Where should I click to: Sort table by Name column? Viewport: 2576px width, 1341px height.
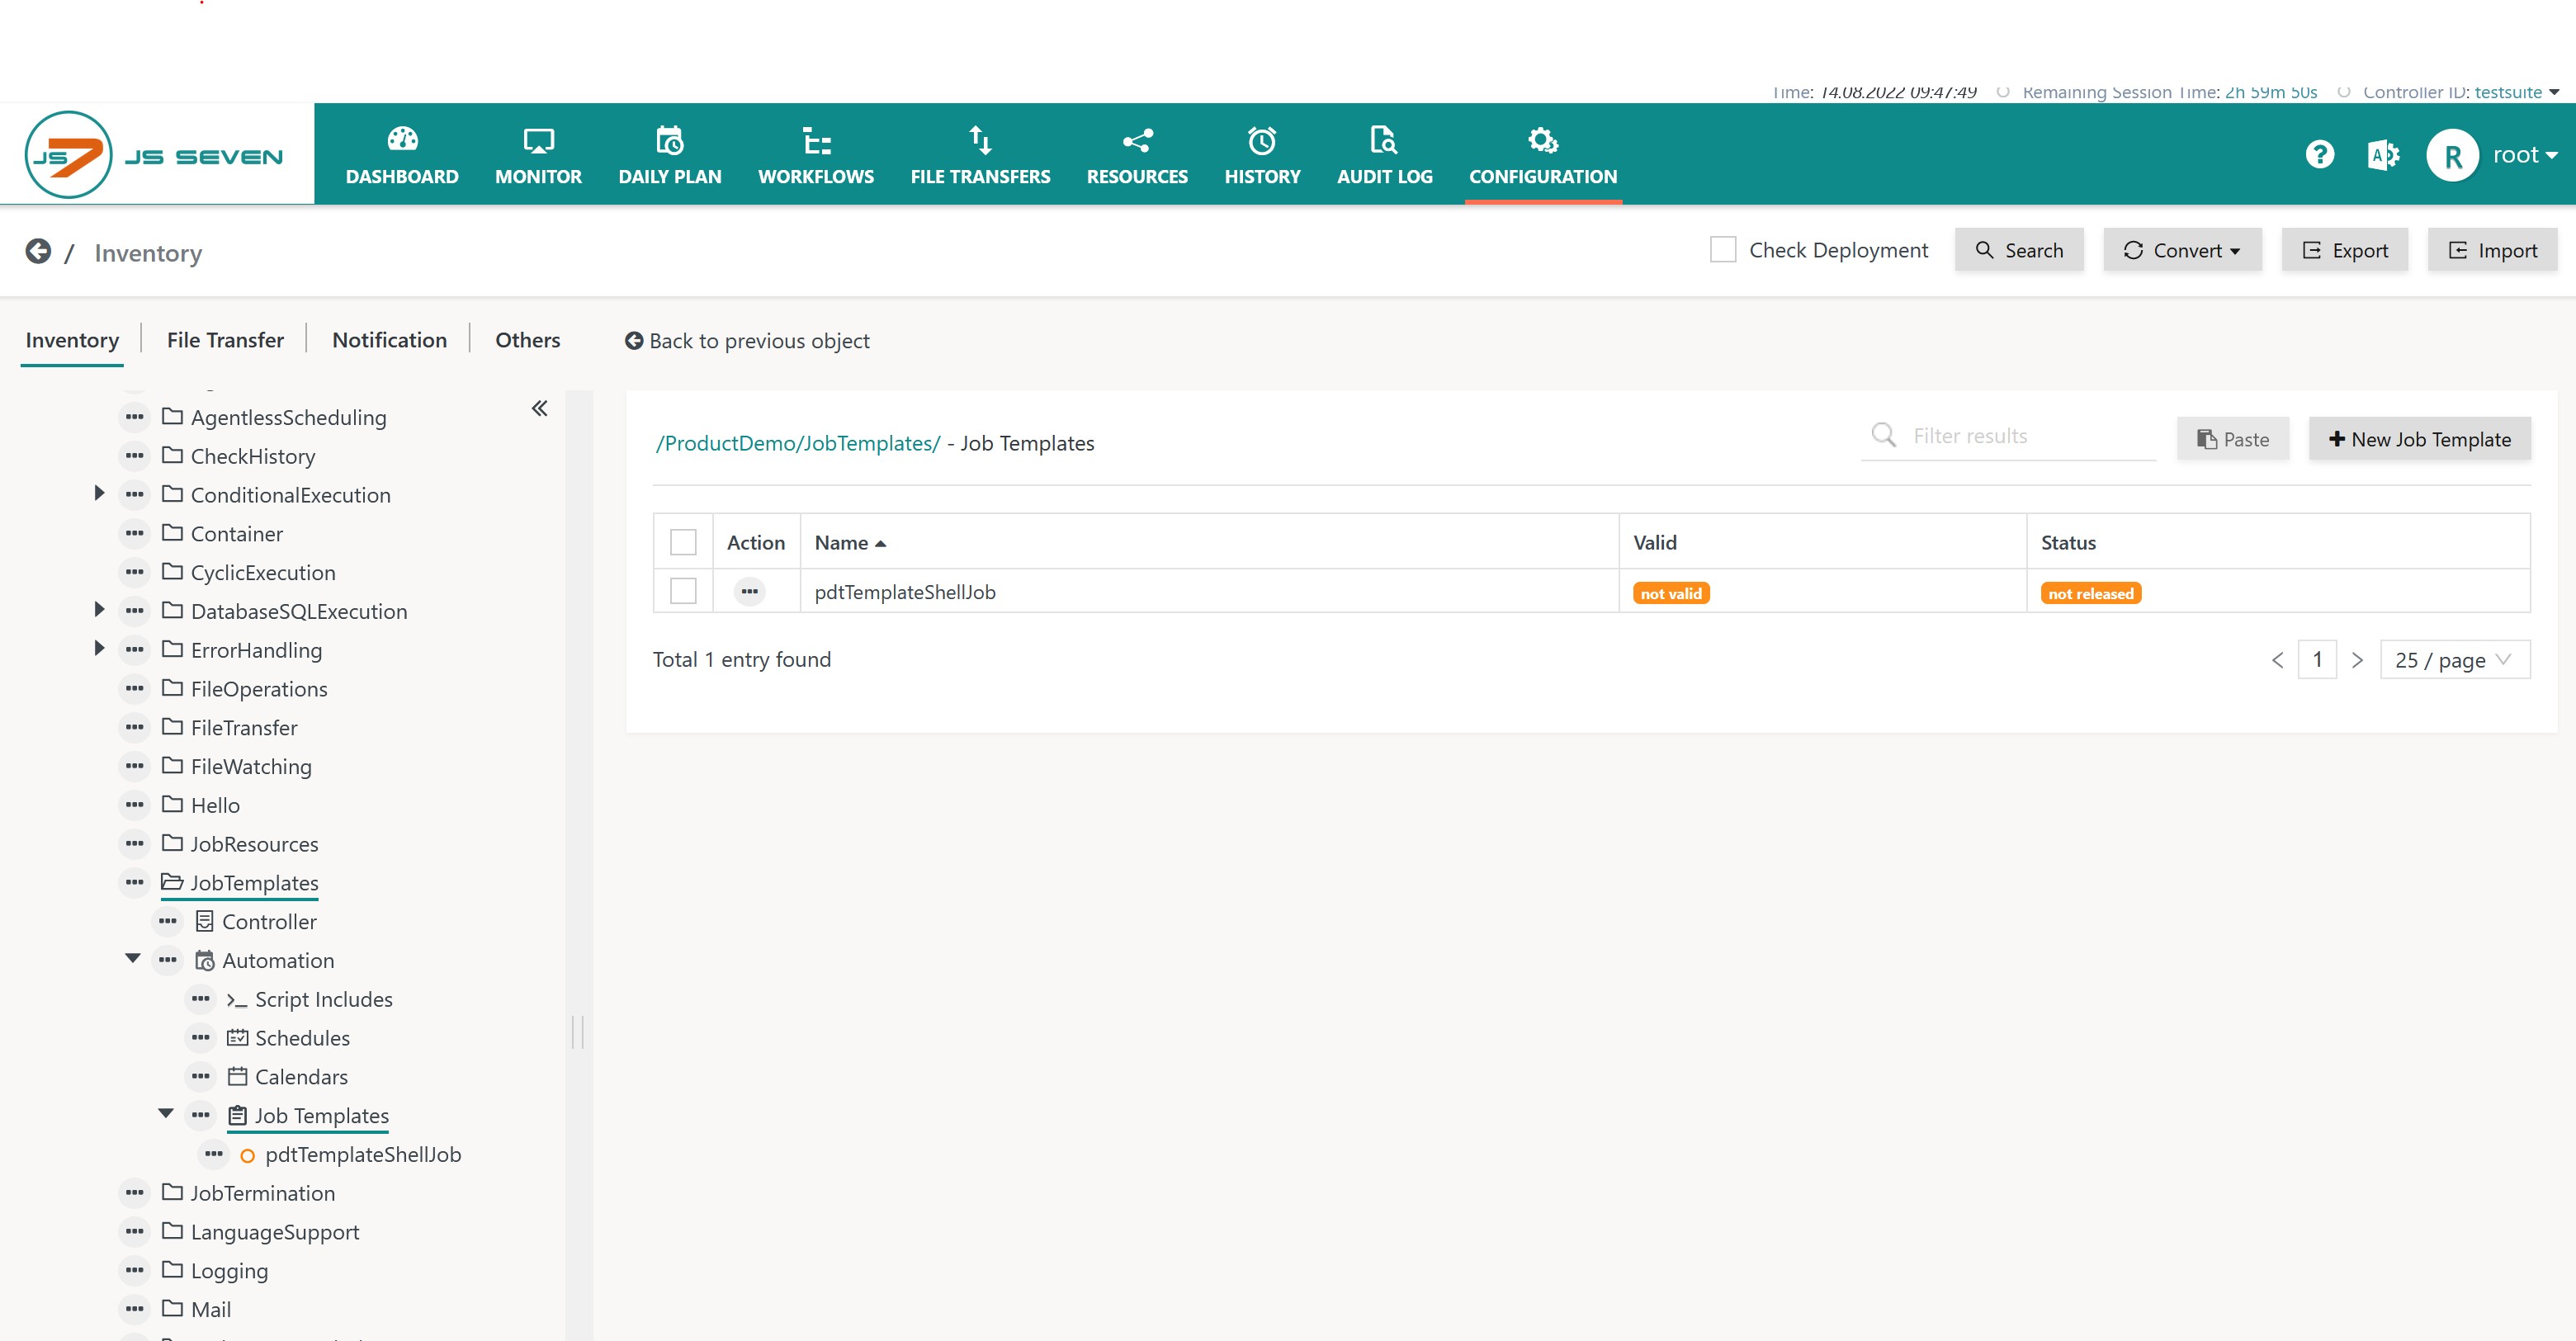tap(850, 542)
